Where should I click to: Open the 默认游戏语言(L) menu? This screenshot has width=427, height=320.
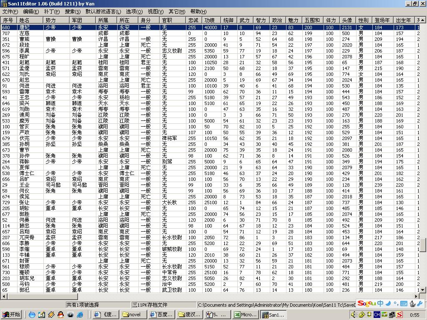click(x=103, y=12)
